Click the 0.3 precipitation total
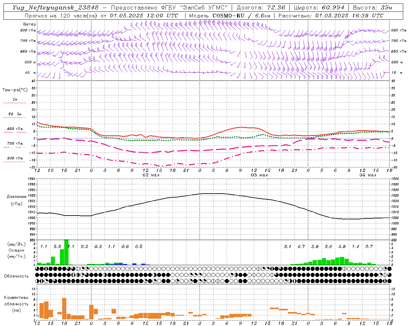The height and width of the screenshot is (326, 408). tap(98, 246)
